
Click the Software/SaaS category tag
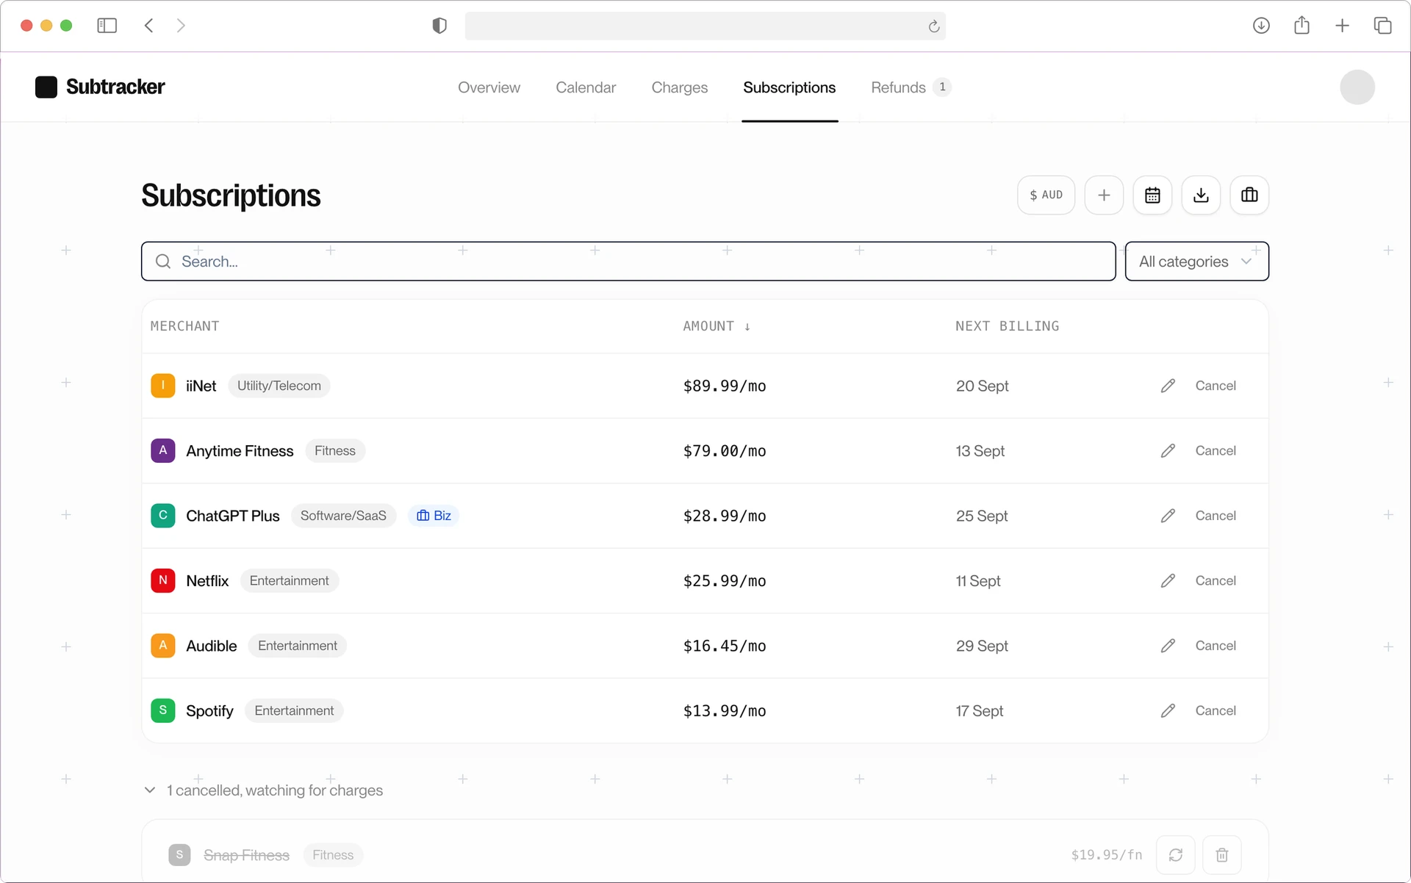343,516
